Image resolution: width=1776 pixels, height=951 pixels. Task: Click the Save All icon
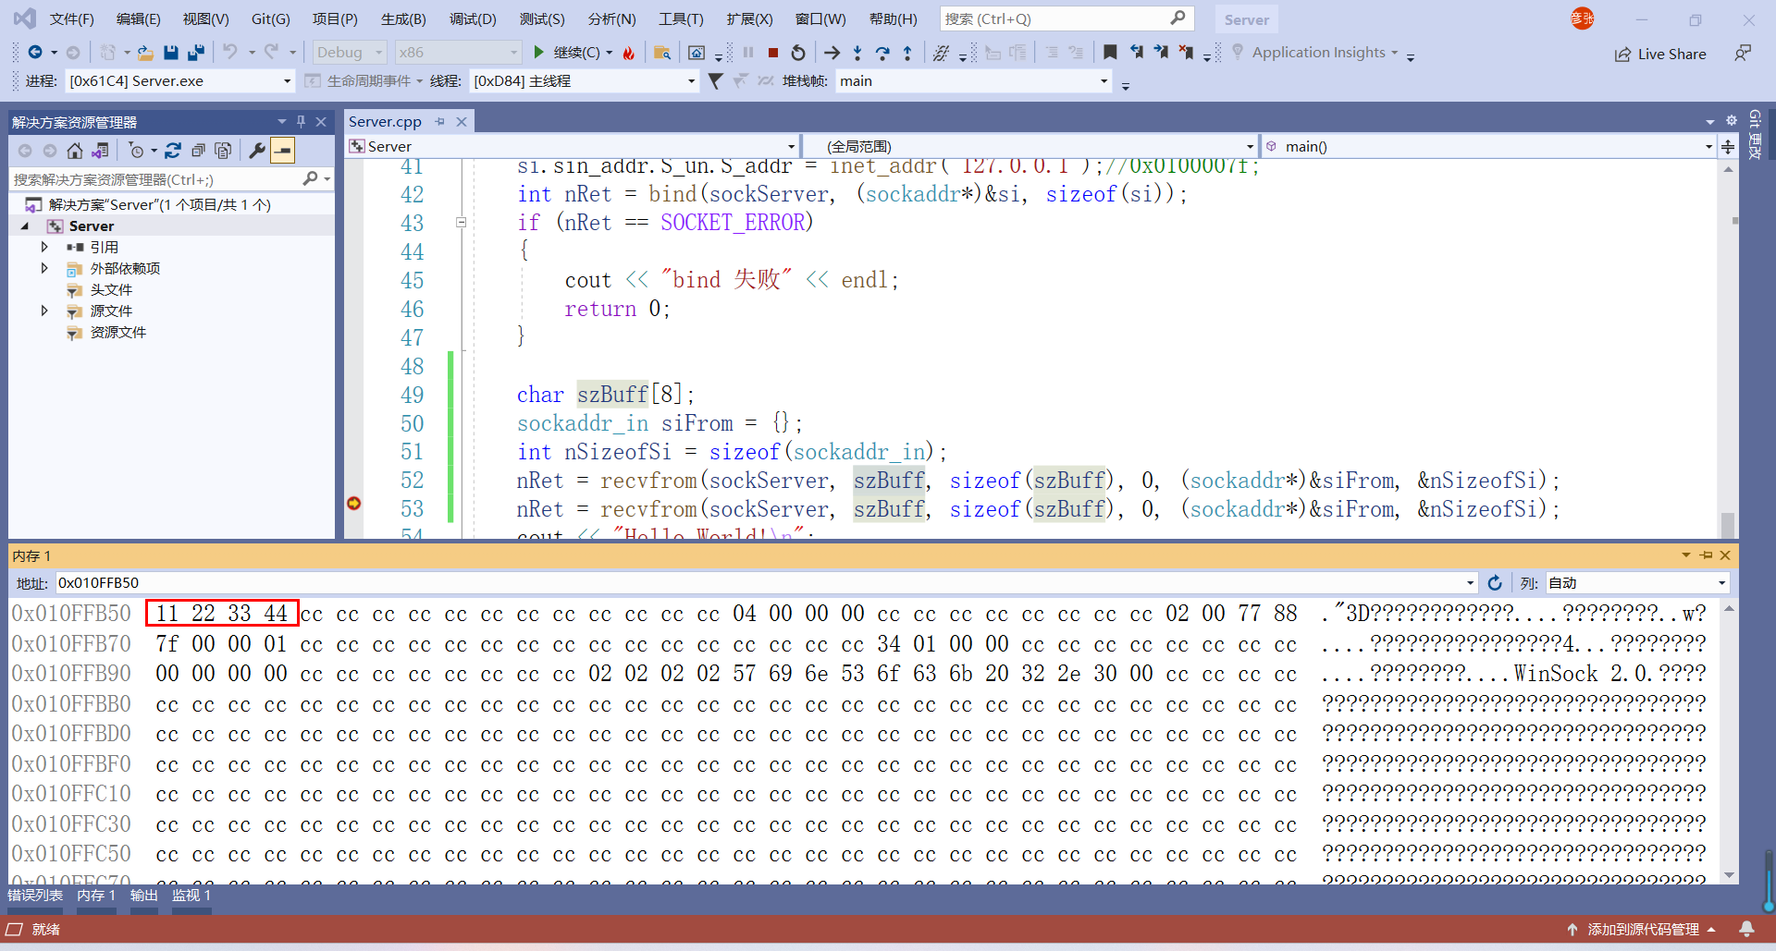tap(195, 53)
